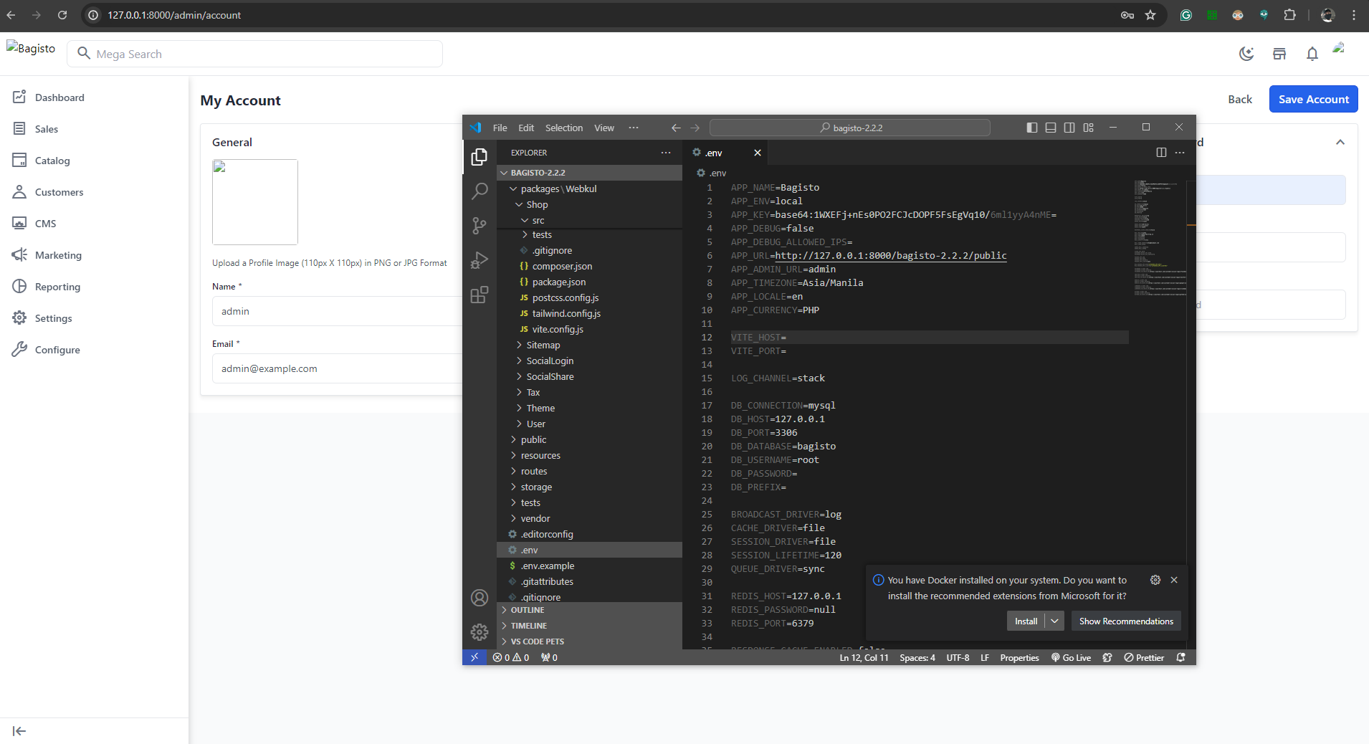Open the View menu in VS Code
Image resolution: width=1369 pixels, height=744 pixels.
click(604, 128)
